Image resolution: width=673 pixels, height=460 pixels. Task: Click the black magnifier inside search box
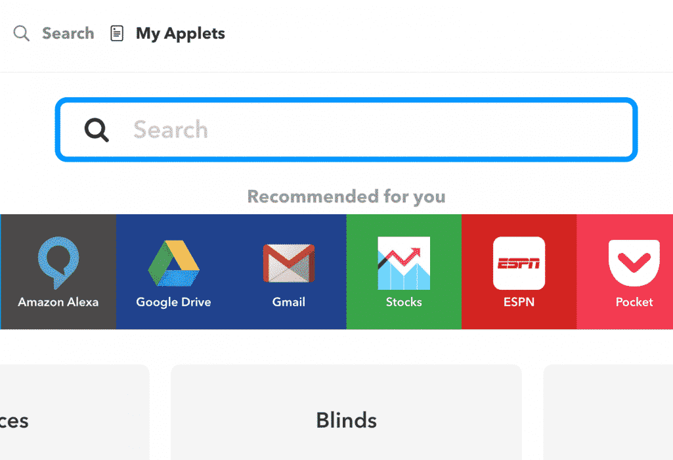coord(97,129)
